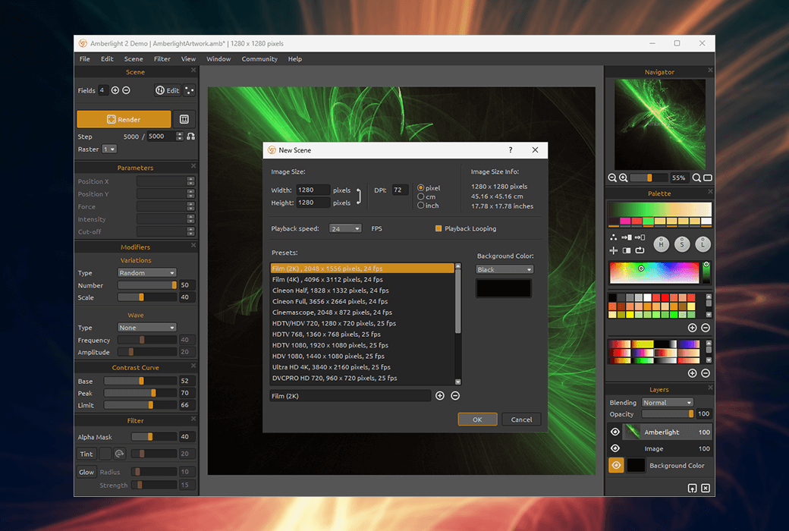Zoom in with the Navigator plus magnifier

coord(624,178)
